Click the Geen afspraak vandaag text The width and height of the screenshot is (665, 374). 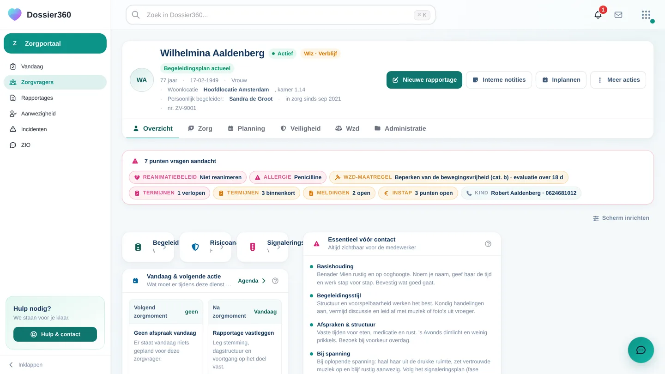165,333
